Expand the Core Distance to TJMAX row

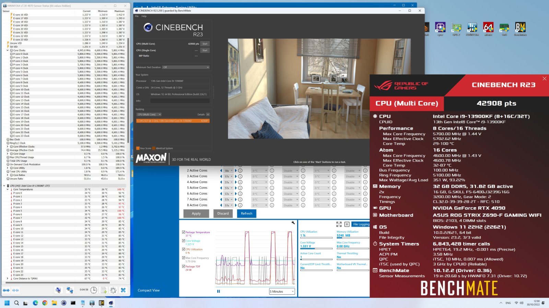tap(8, 279)
